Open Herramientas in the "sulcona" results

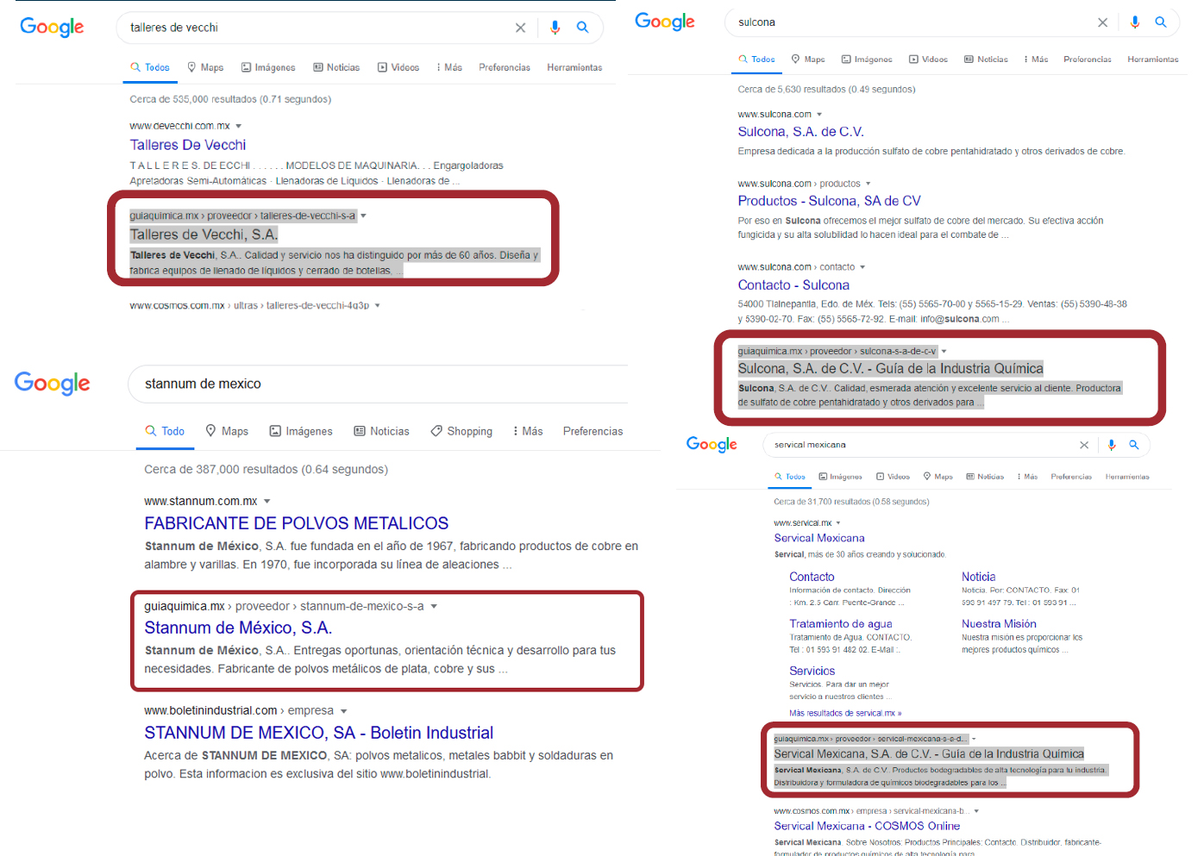coord(1153,59)
